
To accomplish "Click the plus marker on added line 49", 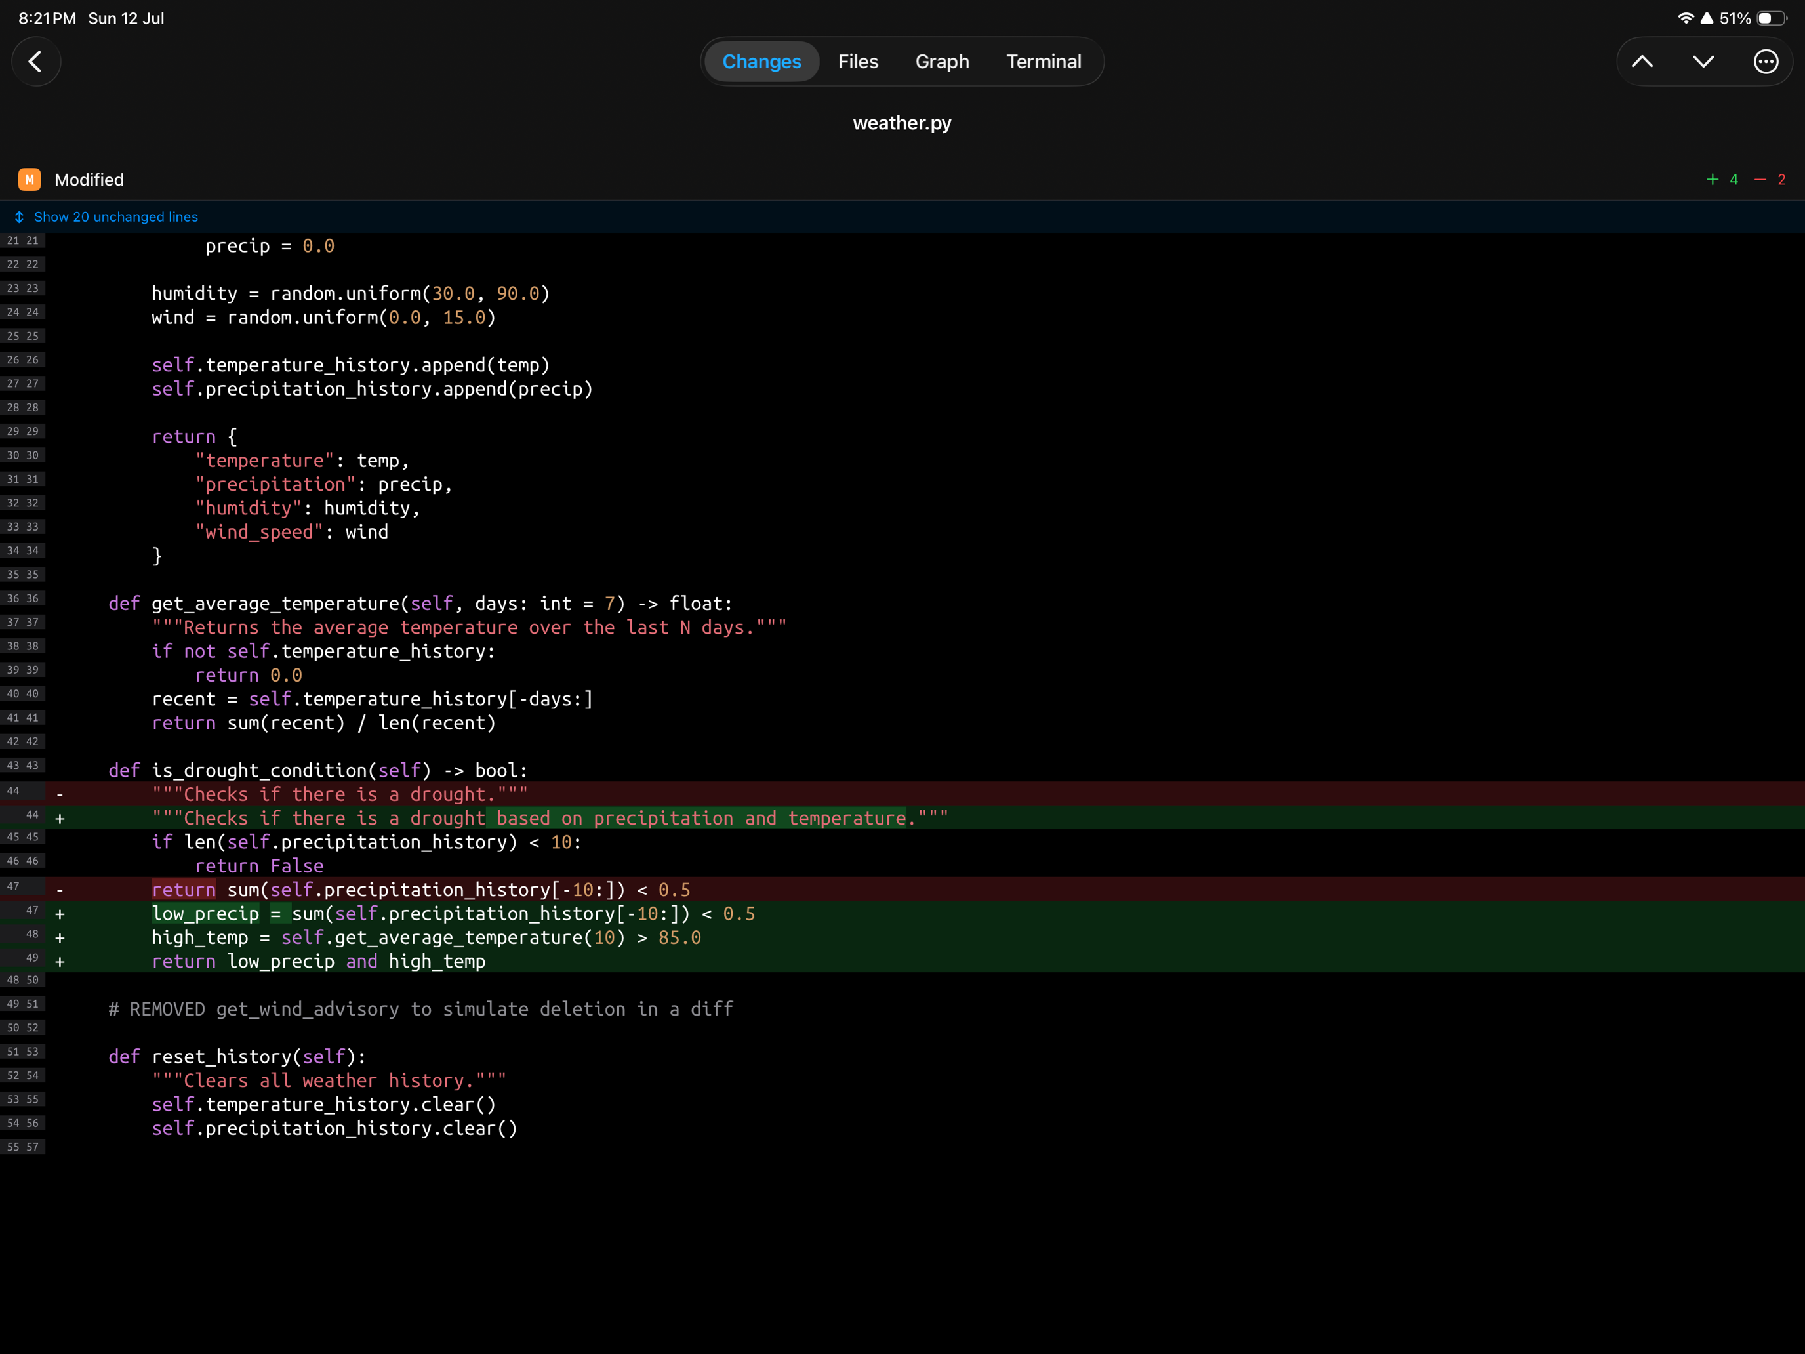I will pyautogui.click(x=60, y=962).
